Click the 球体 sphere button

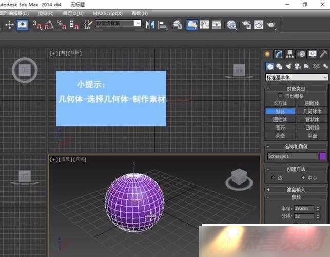280,112
